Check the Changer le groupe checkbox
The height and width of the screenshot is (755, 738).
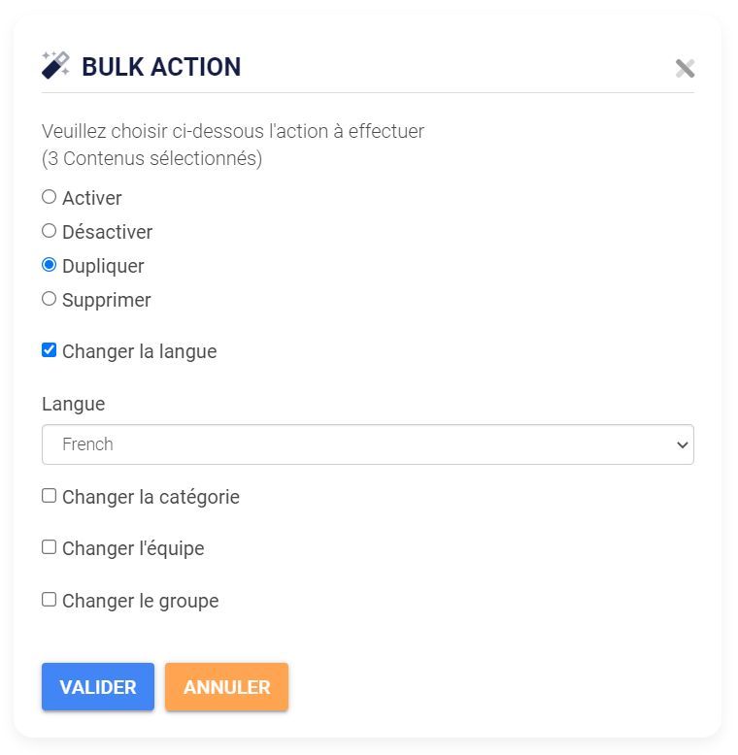tap(50, 600)
